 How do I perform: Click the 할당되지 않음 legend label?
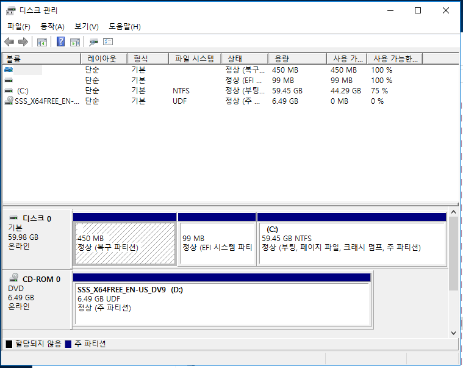click(x=38, y=344)
